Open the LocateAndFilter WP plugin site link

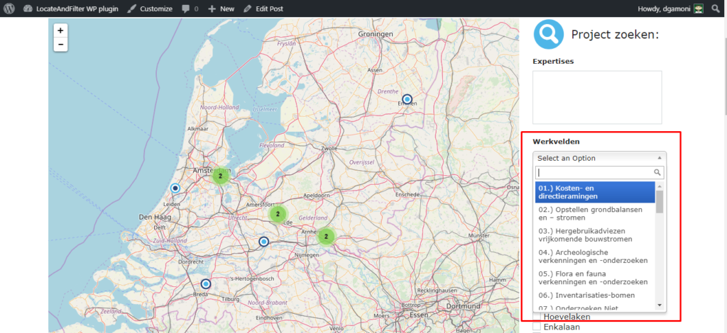coord(71,9)
